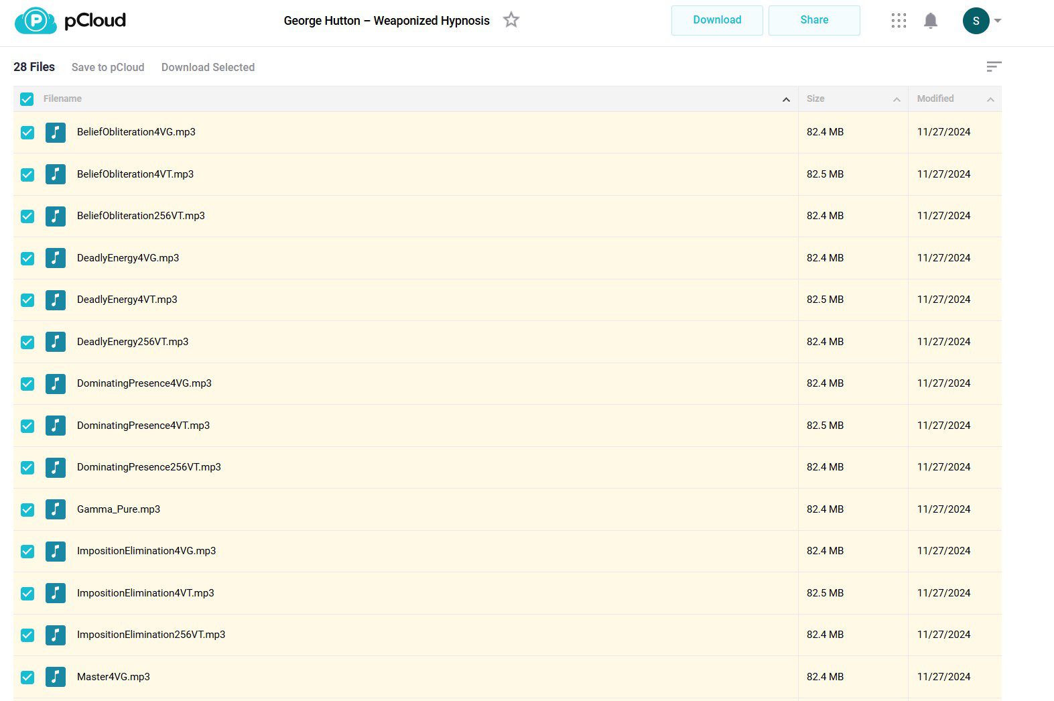Image resolution: width=1054 pixels, height=701 pixels.
Task: Uncheck ImpositionElimination4VT.mp3 checkbox
Action: click(27, 593)
